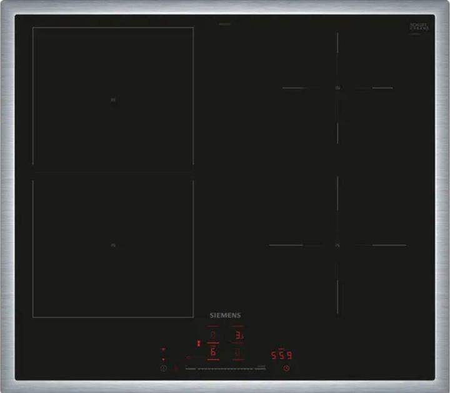
Task: Tap the center marker of top-right cooking zone
Action: [337, 88]
